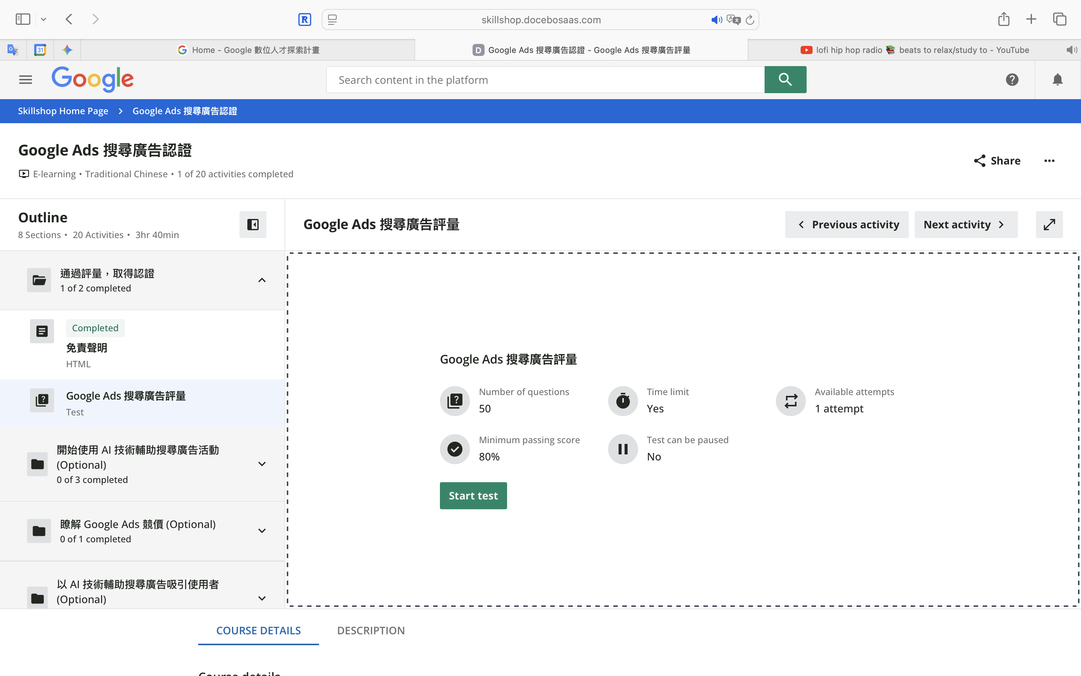Screen dimensions: 1081x676
Task: Expand the 瞭解 Google Ads 競價 section
Action: click(262, 531)
